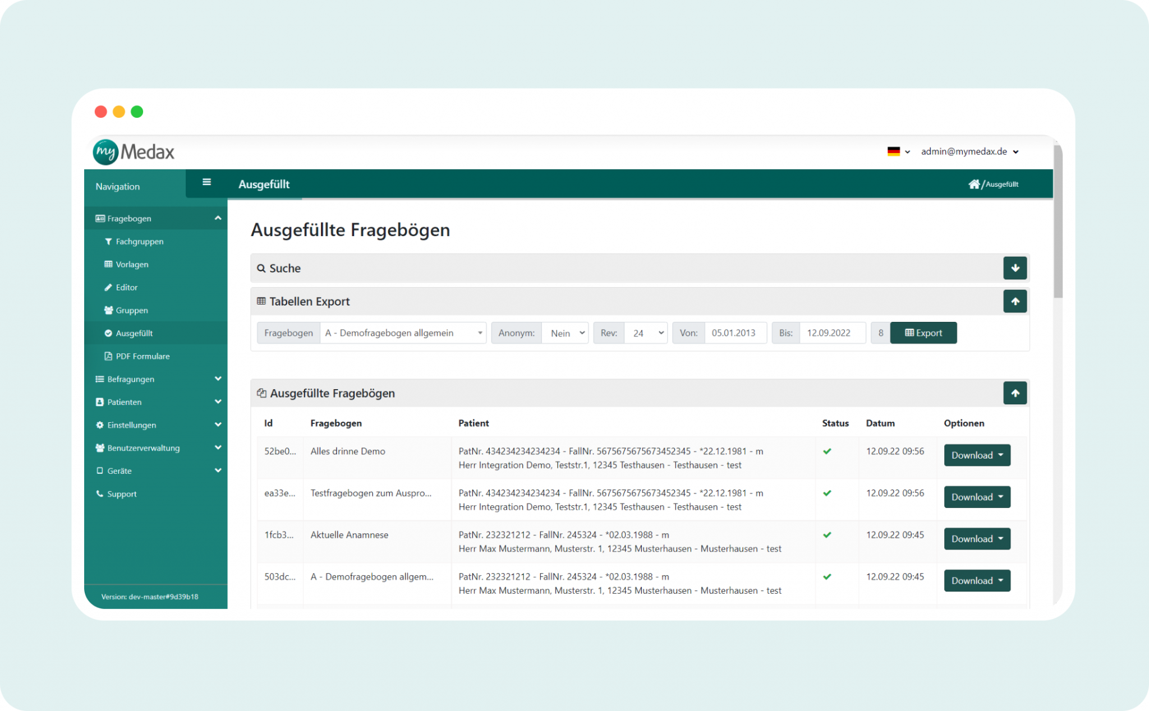Expand the Einstellungen navigation section

[156, 425]
